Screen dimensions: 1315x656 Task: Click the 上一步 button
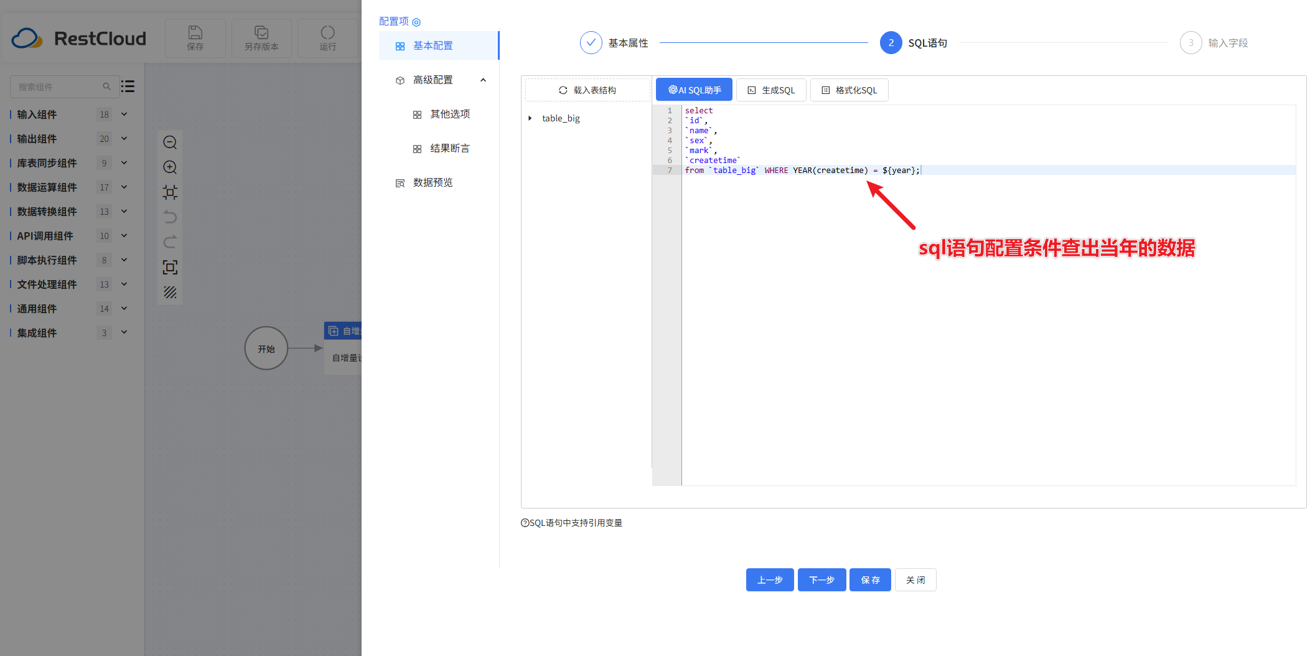click(770, 580)
